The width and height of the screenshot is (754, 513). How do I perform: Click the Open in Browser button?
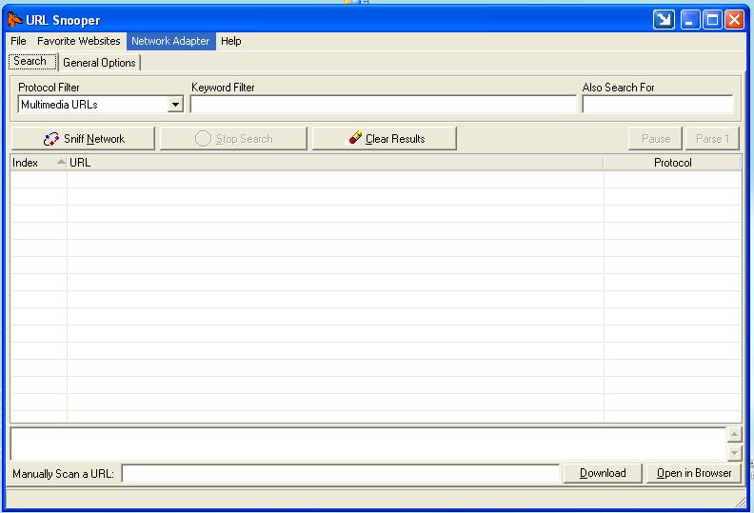694,473
